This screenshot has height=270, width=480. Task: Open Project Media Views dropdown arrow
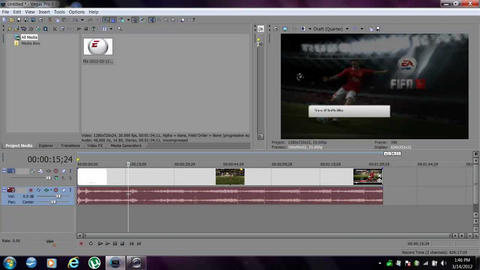click(x=111, y=29)
